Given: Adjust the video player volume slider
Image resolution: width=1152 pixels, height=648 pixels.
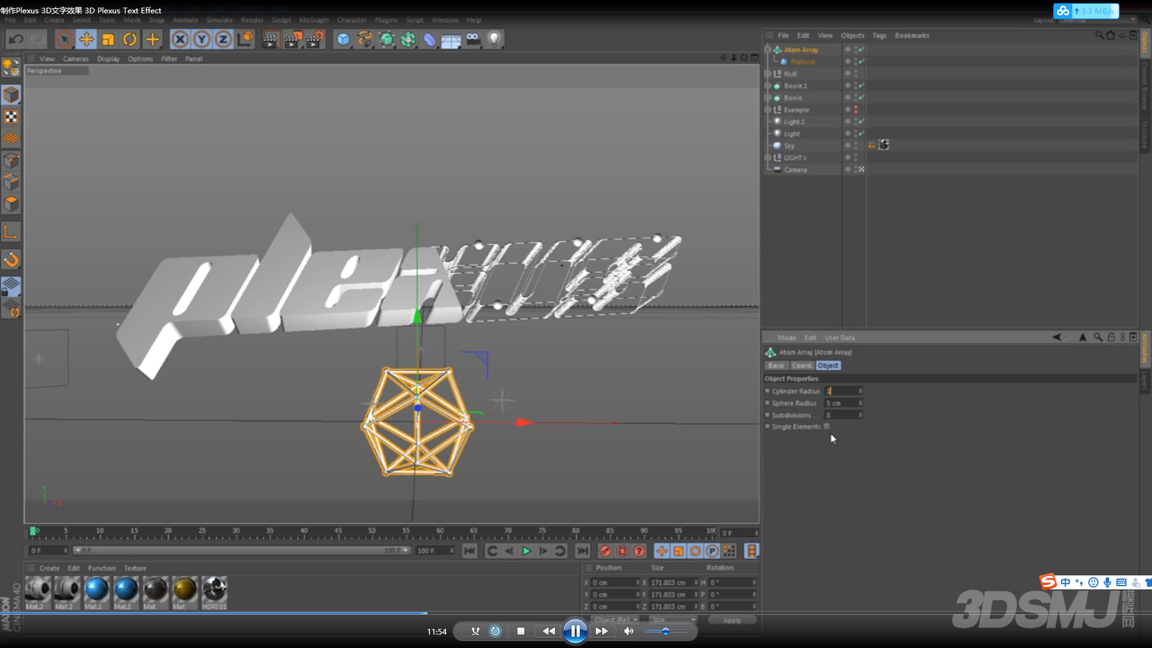Looking at the screenshot, I should 665,631.
